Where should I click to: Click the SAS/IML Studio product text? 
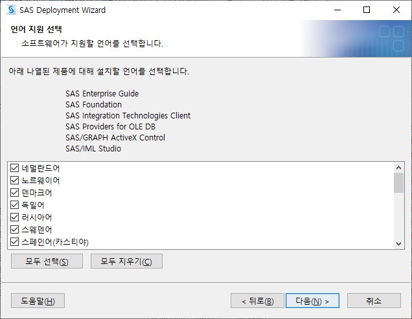click(93, 149)
